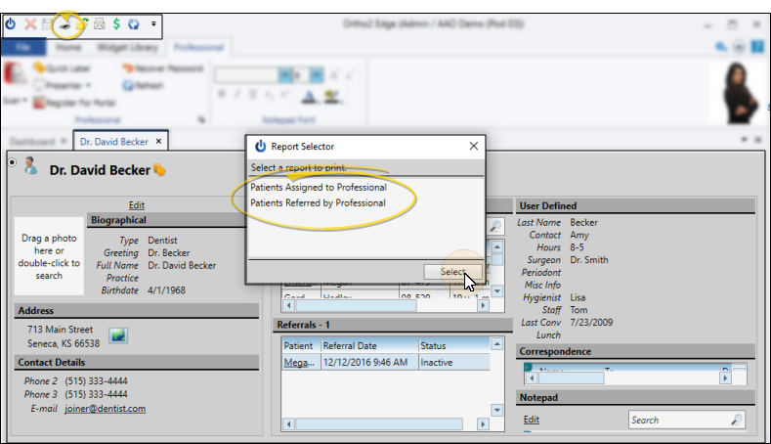Select the radio button beside professional avatar
This screenshot has width=771, height=444.
[12, 162]
